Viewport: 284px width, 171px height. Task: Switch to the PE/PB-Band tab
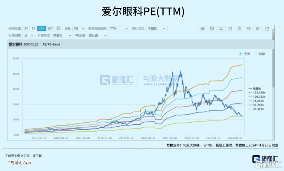tap(51, 44)
